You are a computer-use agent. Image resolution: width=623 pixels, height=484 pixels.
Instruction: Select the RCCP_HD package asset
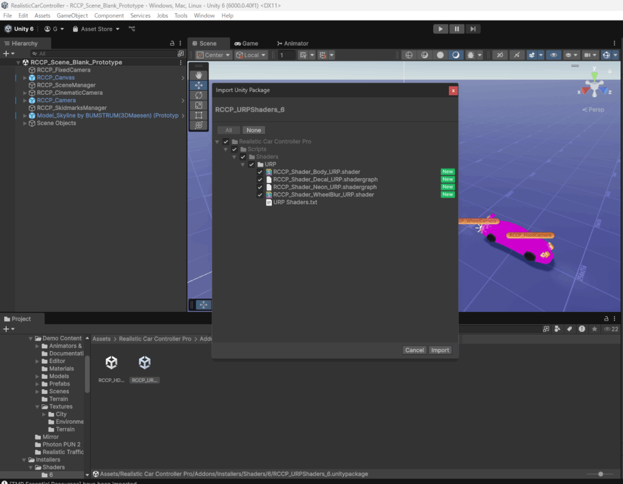pyautogui.click(x=111, y=369)
